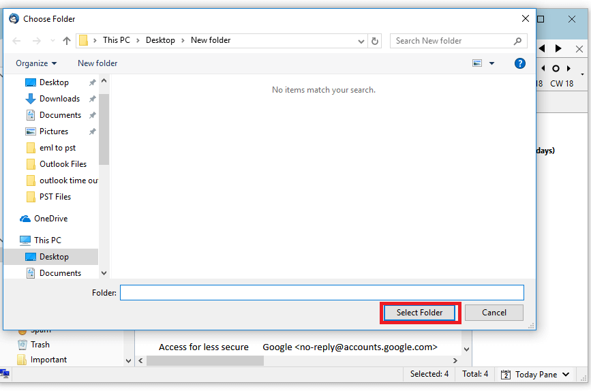The width and height of the screenshot is (591, 391).
Task: Click the Back navigation arrow
Action: coord(16,41)
